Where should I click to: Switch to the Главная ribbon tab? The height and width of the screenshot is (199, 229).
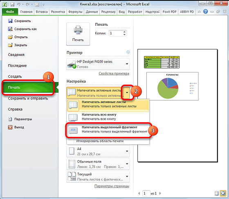(26, 12)
